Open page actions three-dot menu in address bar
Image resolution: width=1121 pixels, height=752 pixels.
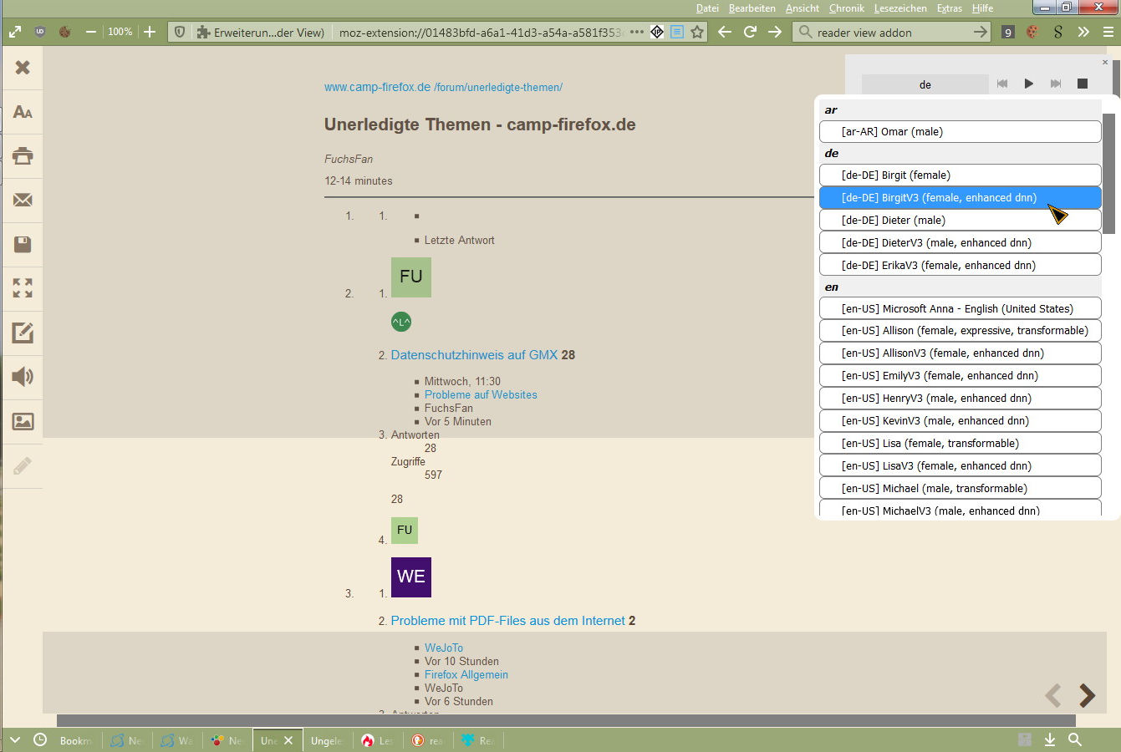[x=637, y=32]
